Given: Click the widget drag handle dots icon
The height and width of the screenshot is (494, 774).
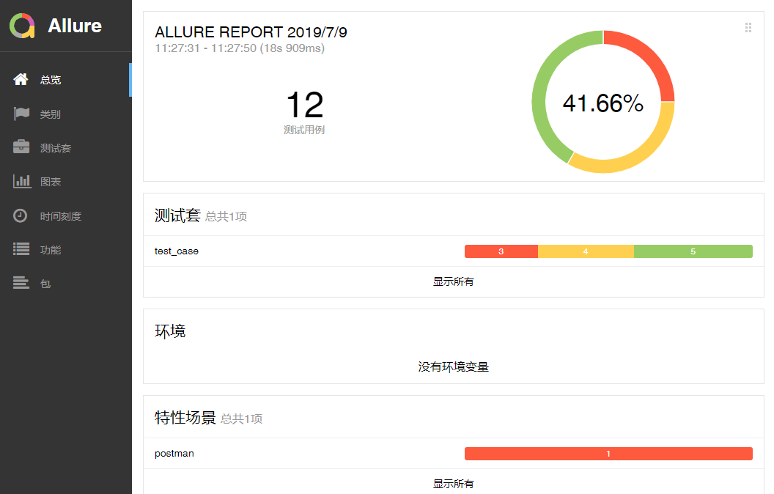Looking at the screenshot, I should [x=748, y=28].
